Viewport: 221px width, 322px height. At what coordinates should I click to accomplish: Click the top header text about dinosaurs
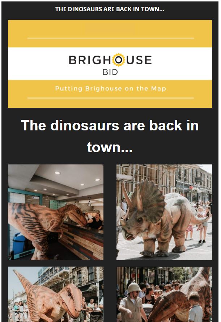tap(110, 9)
